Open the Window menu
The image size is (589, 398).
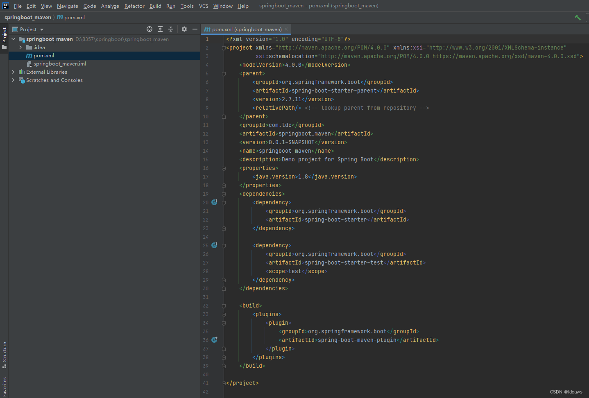[x=223, y=6]
